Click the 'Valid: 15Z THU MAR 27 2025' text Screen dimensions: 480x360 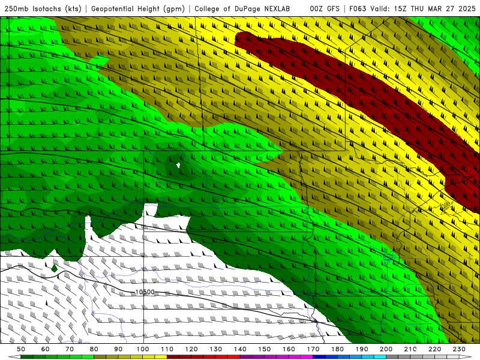[423, 9]
